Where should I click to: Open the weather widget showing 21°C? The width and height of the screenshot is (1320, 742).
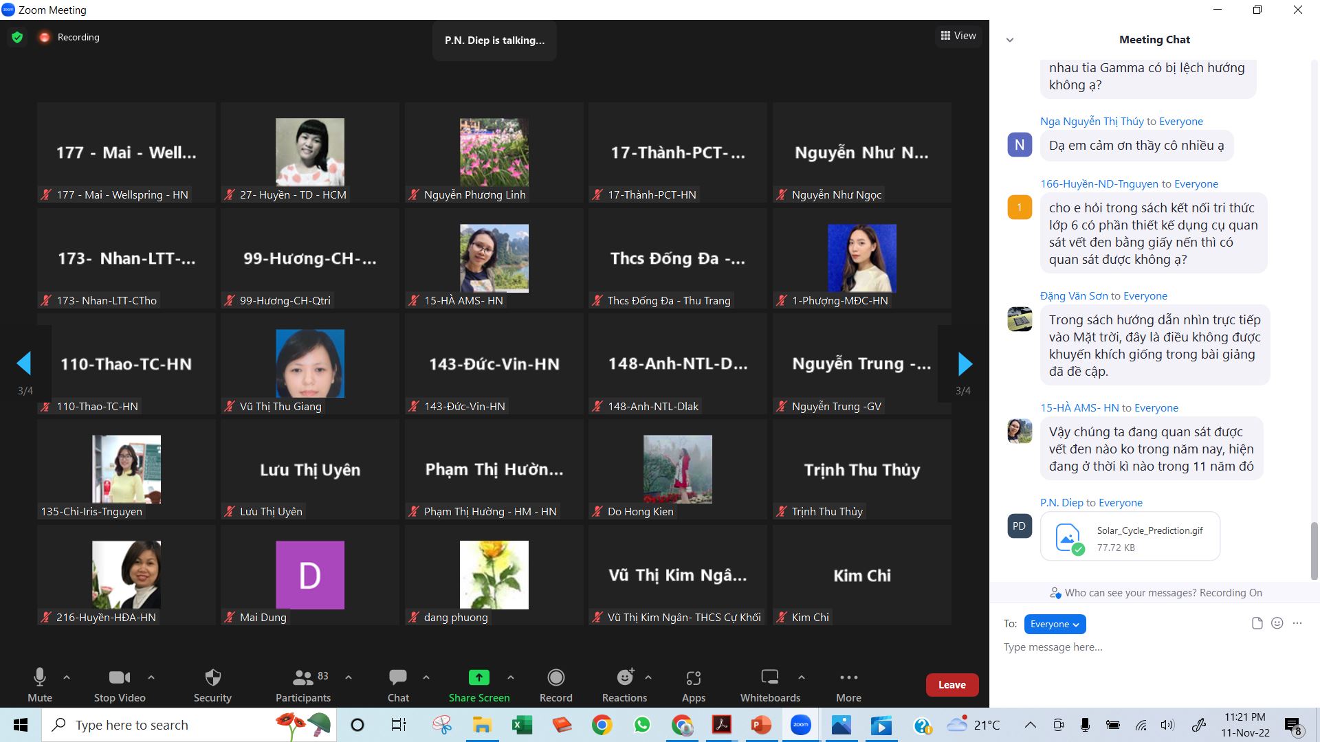[x=973, y=725]
